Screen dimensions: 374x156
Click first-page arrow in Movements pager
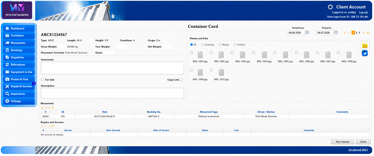coord(42,107)
